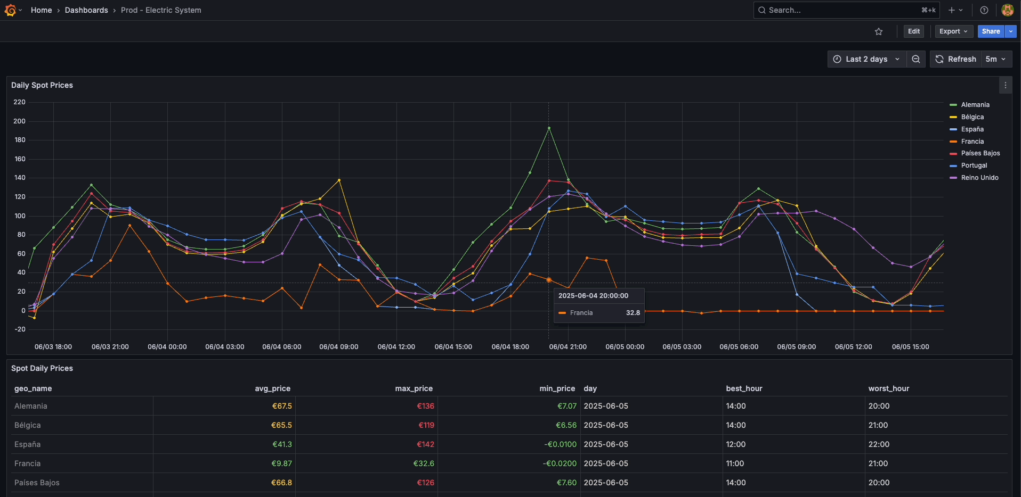
Task: Open the Export dropdown menu
Action: point(953,31)
